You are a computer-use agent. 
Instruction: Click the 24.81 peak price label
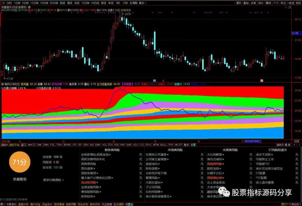(128, 14)
